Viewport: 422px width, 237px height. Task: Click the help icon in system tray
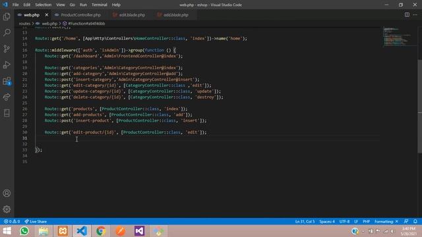[x=355, y=231]
